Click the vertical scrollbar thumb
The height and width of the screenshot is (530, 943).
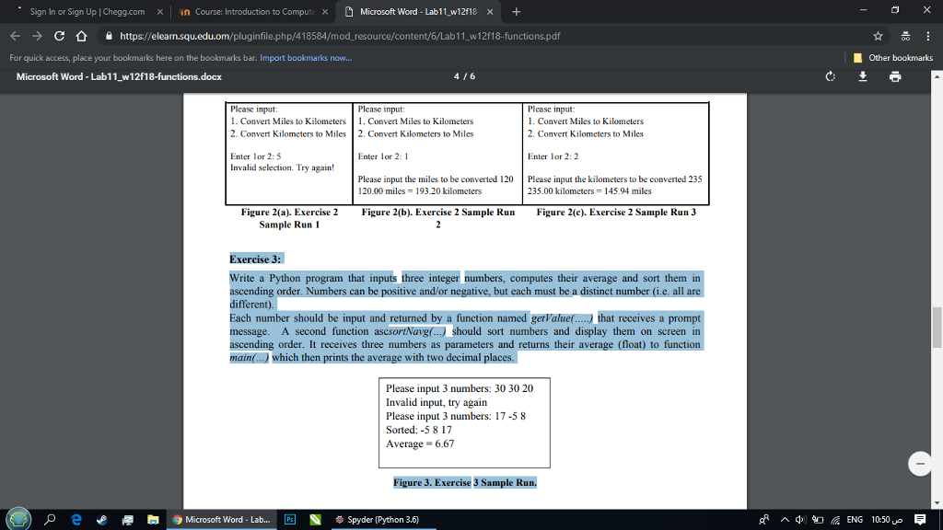[937, 327]
